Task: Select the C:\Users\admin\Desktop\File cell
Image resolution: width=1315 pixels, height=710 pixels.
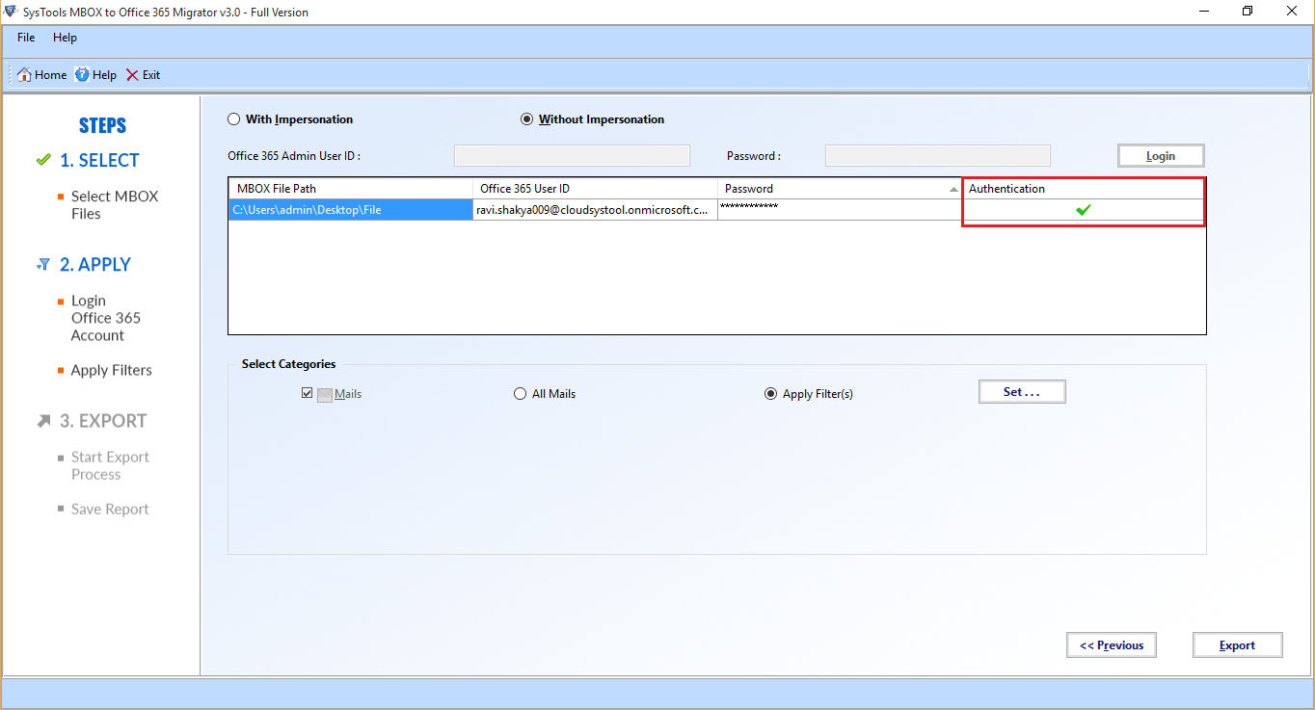Action: (x=351, y=210)
